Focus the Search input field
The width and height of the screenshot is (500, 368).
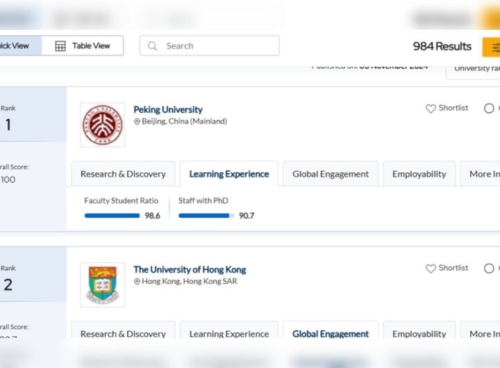(x=209, y=46)
